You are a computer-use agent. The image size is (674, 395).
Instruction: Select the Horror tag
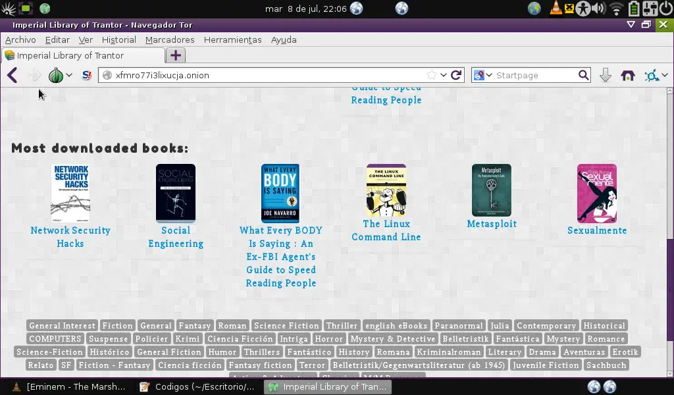pyautogui.click(x=329, y=338)
